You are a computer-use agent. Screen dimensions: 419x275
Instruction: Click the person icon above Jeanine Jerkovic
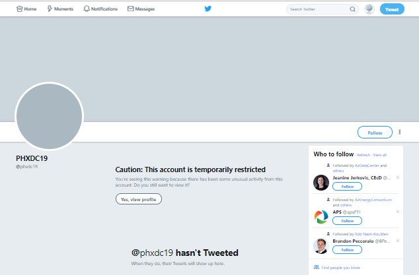(328, 166)
